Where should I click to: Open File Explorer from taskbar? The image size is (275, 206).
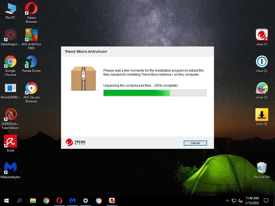(x=33, y=200)
